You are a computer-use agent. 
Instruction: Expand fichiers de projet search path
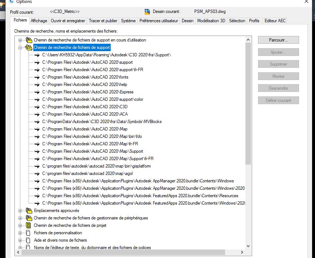pyautogui.click(x=20, y=226)
